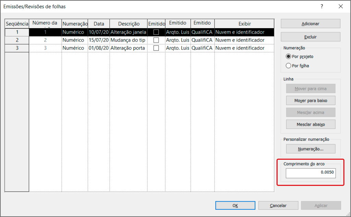
Task: Select the Descrição cell 'Alteração porta'
Action: pyautogui.click(x=128, y=48)
